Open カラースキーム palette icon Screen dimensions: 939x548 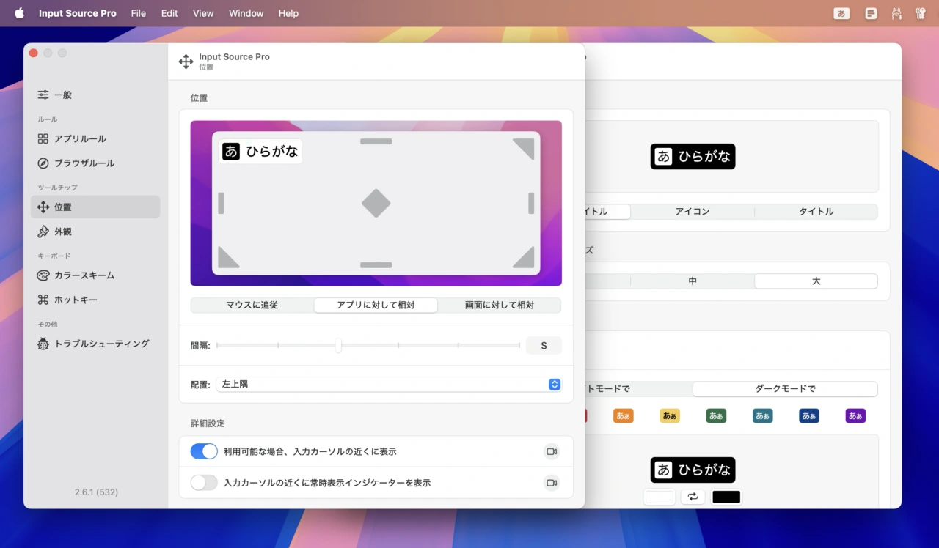tap(43, 275)
